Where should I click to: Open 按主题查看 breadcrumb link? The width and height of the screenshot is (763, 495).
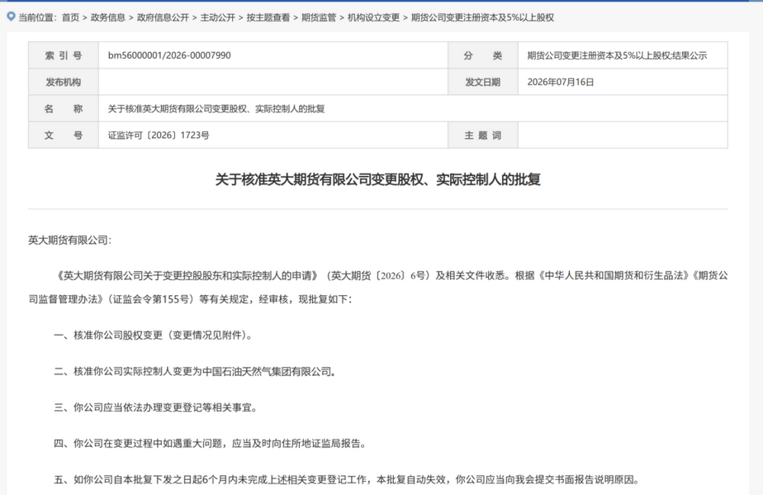pos(268,18)
